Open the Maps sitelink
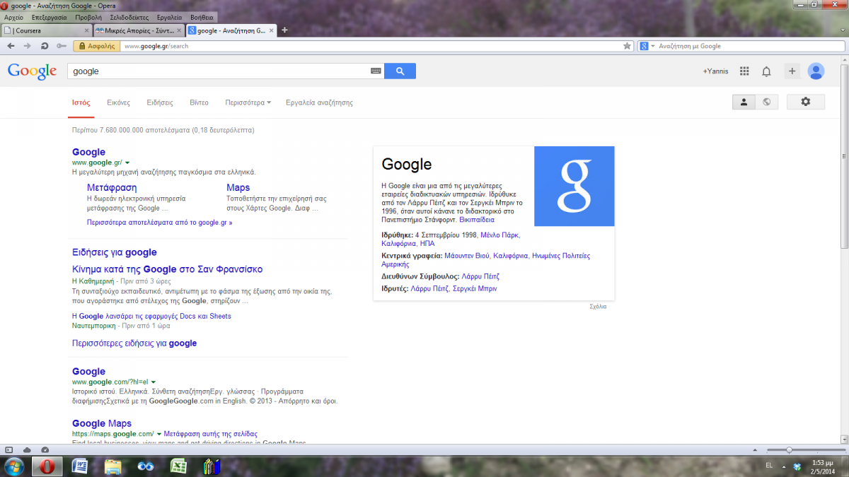This screenshot has height=477, width=849. [238, 187]
